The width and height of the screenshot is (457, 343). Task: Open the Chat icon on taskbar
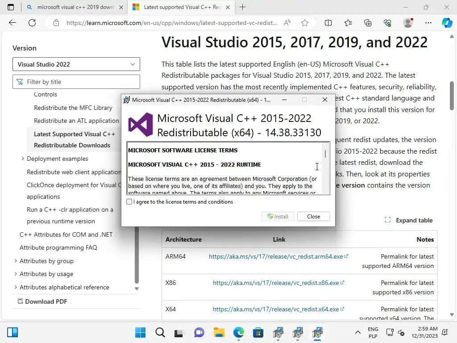tap(199, 332)
